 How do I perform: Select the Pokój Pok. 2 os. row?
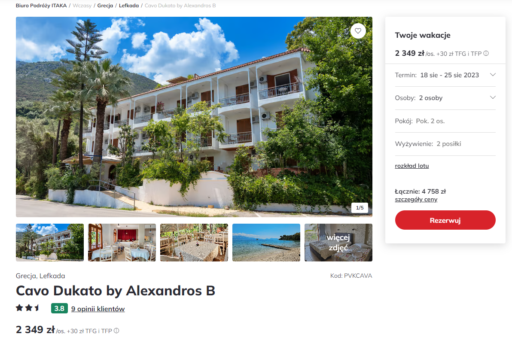(x=445, y=121)
